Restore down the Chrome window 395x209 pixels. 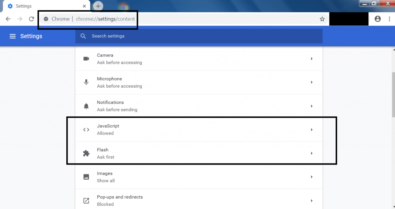(374, 3)
